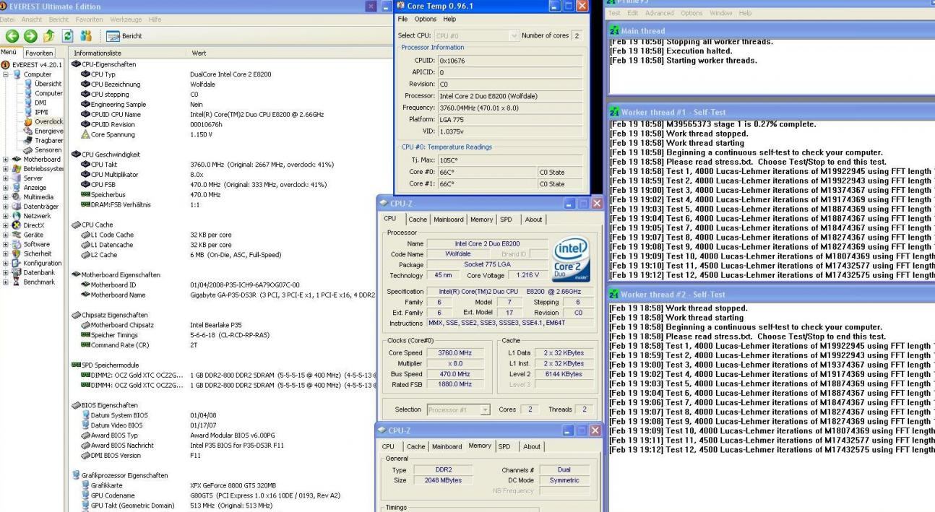Click the Refresh icon in EVEREST toolbar

(x=68, y=35)
